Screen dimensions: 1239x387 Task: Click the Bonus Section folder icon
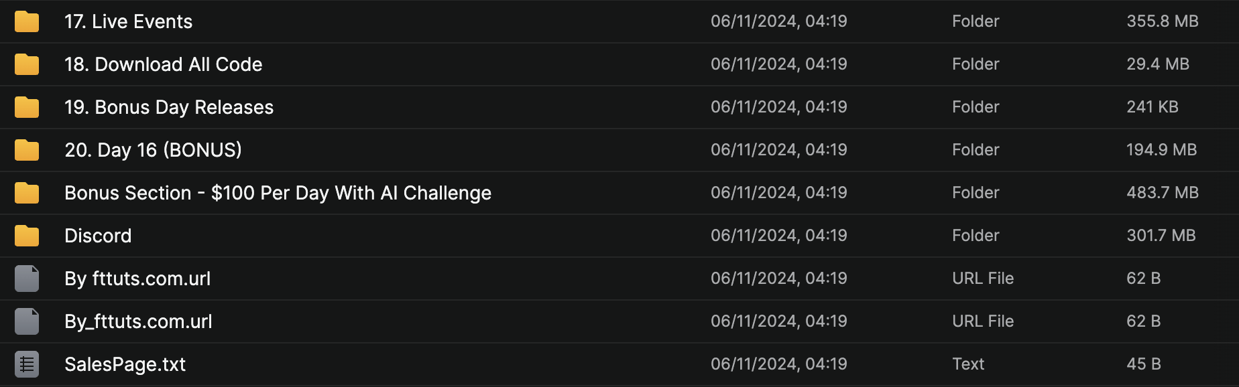coord(27,193)
